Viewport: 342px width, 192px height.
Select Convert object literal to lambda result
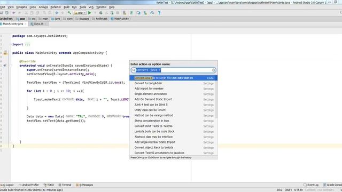click(x=173, y=148)
